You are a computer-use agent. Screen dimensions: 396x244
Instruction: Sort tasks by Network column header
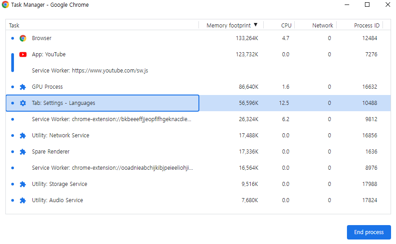(323, 26)
